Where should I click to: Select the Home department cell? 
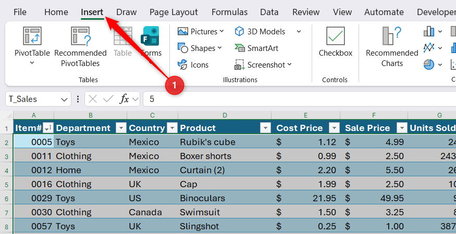pos(91,170)
